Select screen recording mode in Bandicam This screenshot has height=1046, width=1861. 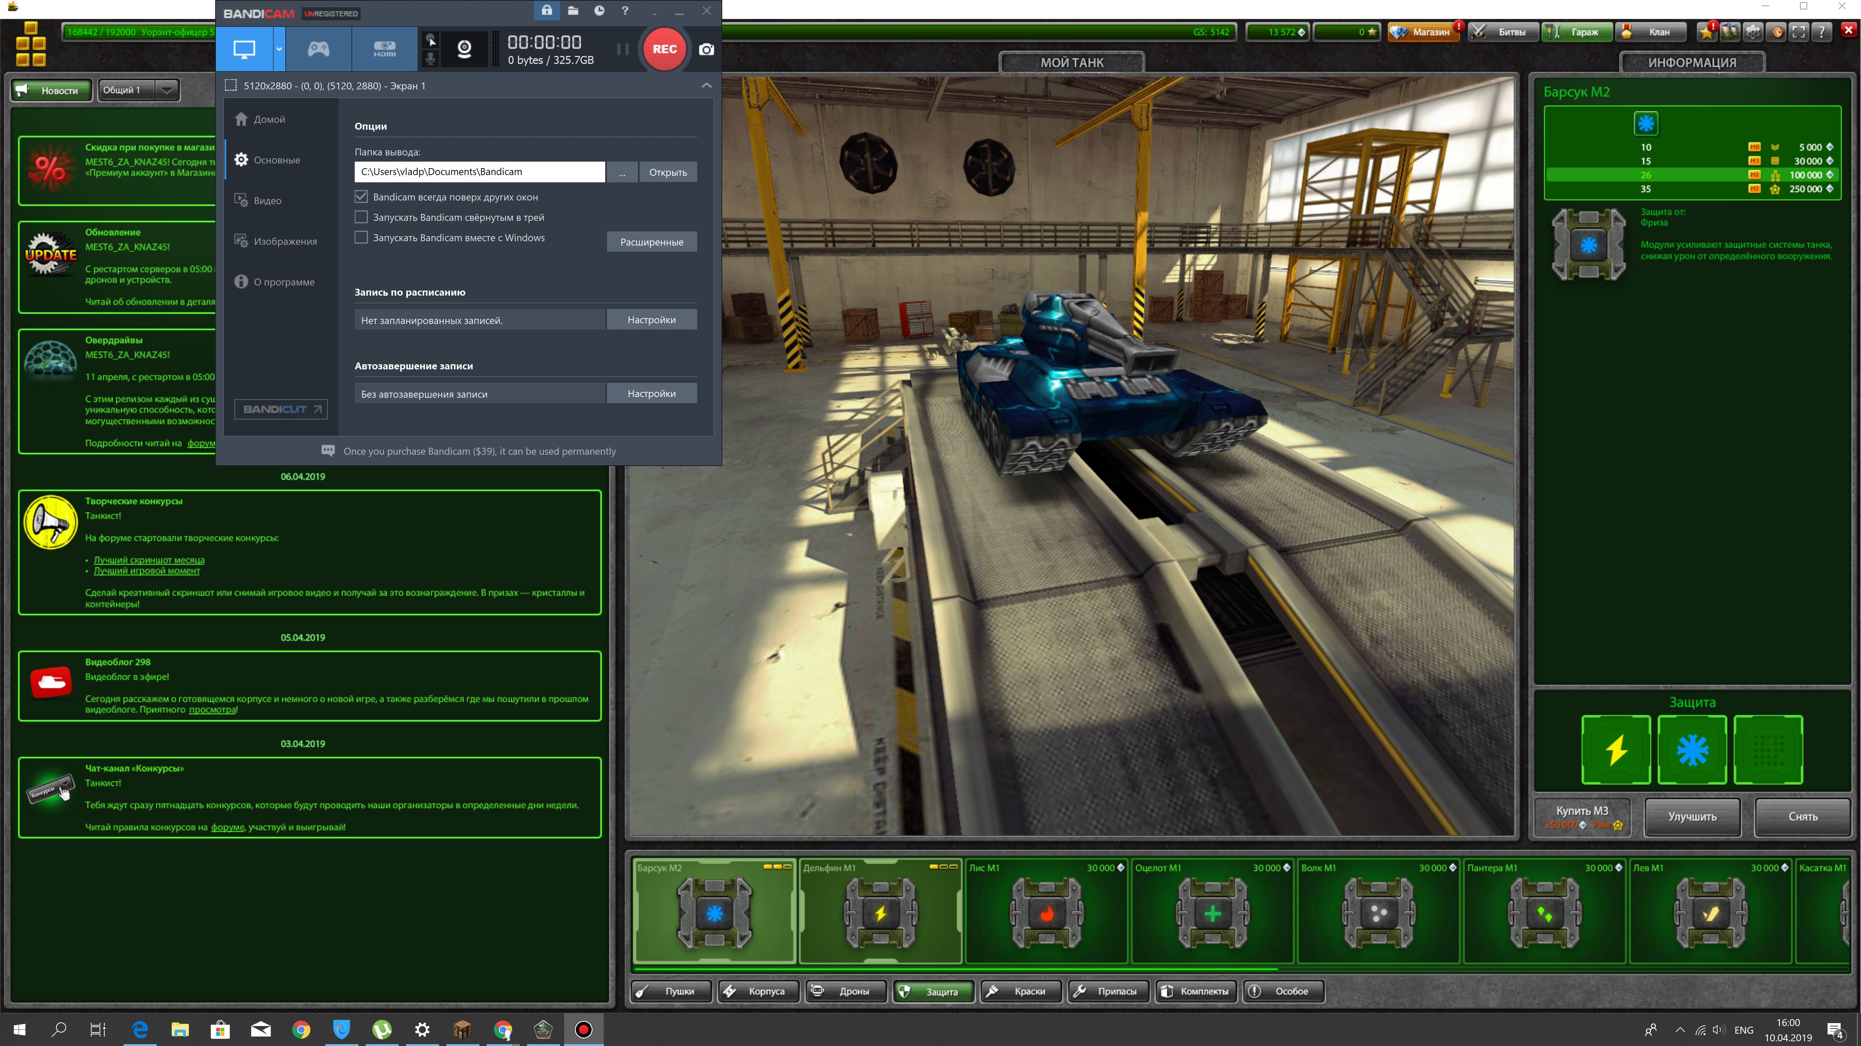pyautogui.click(x=244, y=49)
